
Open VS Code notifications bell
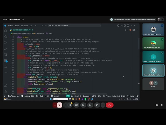[137, 96]
